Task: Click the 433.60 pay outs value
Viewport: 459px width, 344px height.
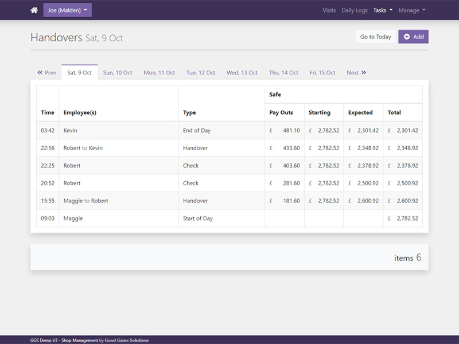Action: 291,148
